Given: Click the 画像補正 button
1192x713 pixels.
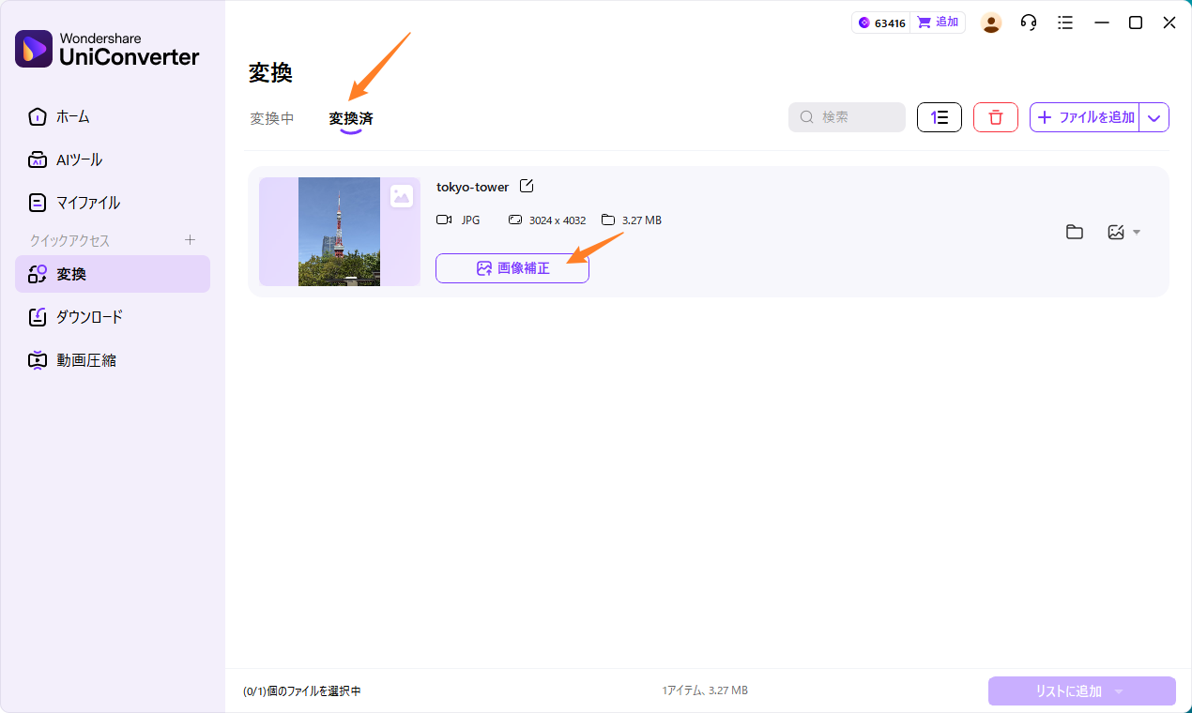Looking at the screenshot, I should pos(512,268).
